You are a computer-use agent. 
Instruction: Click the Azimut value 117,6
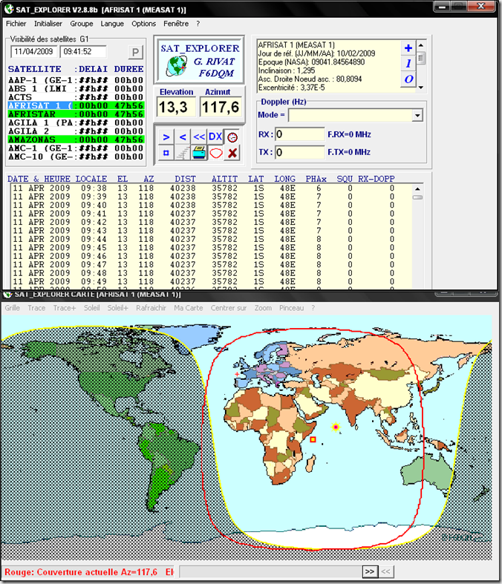click(x=221, y=108)
